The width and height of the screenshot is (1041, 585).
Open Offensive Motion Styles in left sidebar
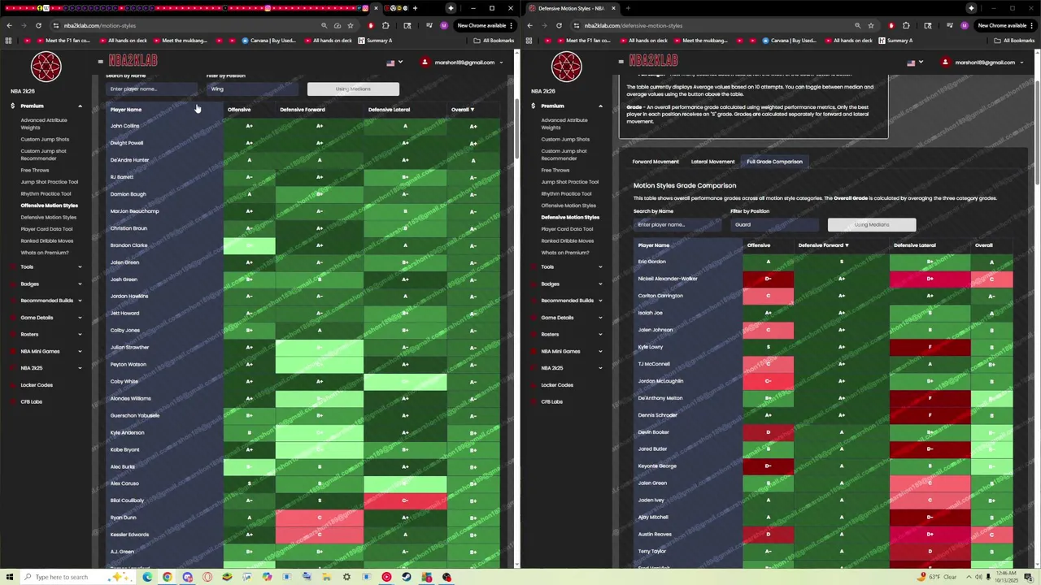[49, 206]
